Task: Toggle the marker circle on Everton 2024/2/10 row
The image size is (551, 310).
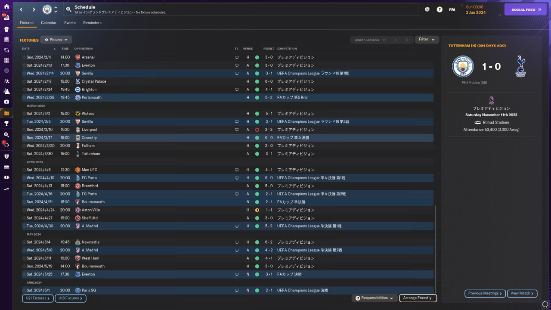Action: 24,65
